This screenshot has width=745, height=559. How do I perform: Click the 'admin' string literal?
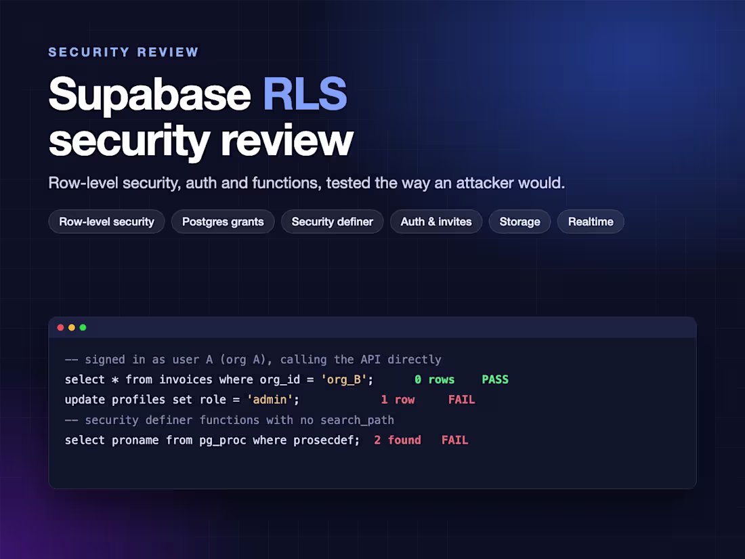pyautogui.click(x=270, y=400)
